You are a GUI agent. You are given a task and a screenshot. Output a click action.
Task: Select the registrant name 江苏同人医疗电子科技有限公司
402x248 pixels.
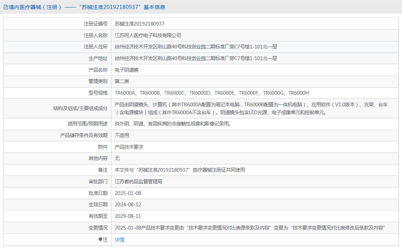(x=148, y=35)
